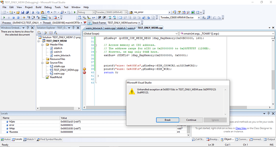This screenshot has width=276, height=147.
Task: Collapse the Source Files folder
Action: [42, 63]
